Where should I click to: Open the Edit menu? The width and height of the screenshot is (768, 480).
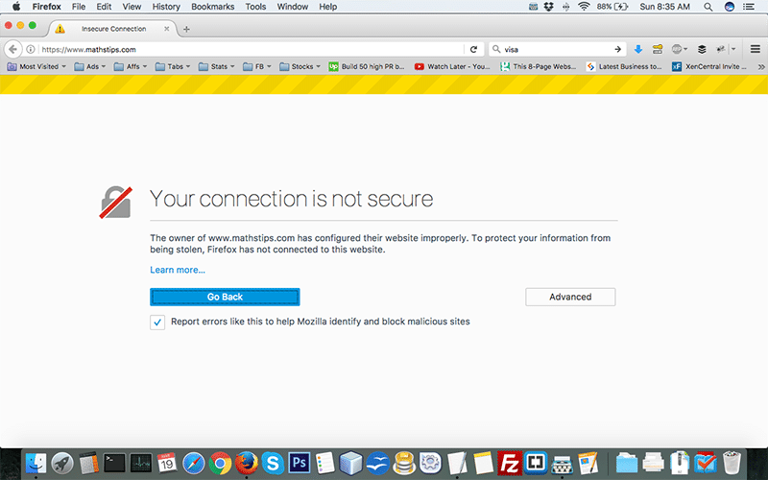coord(104,7)
